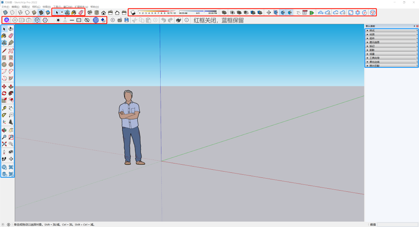This screenshot has width=419, height=227.
Task: Select the Move tool
Action: point(4,86)
